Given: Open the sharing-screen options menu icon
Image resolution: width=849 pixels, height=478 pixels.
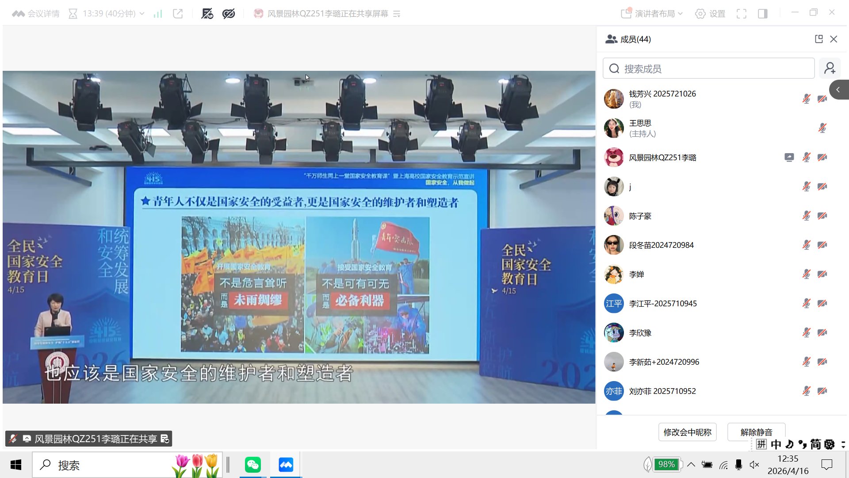Looking at the screenshot, I should pyautogui.click(x=397, y=14).
